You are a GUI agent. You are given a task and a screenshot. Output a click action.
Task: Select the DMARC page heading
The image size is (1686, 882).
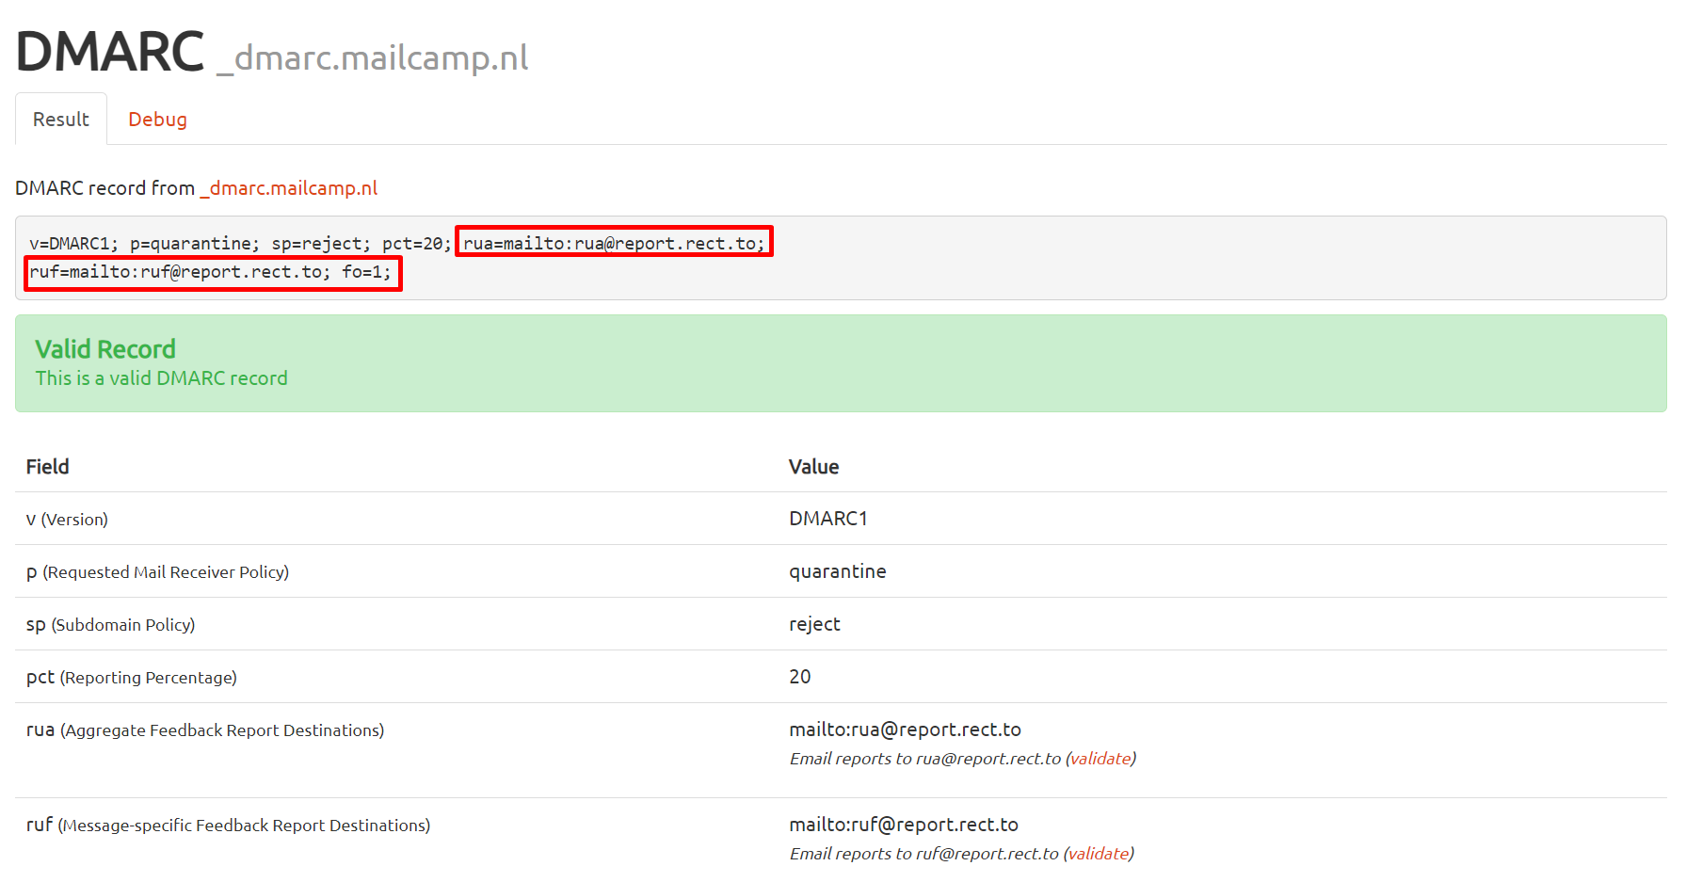tap(109, 51)
